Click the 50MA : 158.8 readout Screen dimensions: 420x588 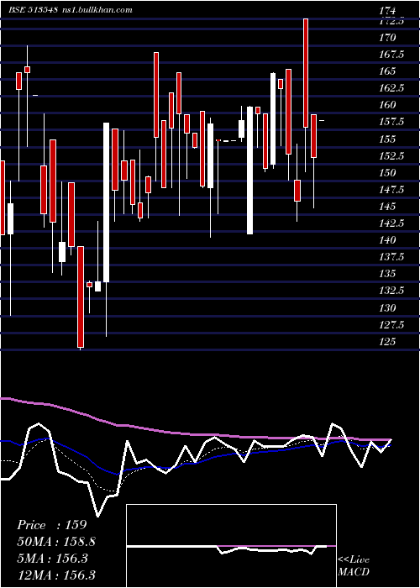(56, 542)
